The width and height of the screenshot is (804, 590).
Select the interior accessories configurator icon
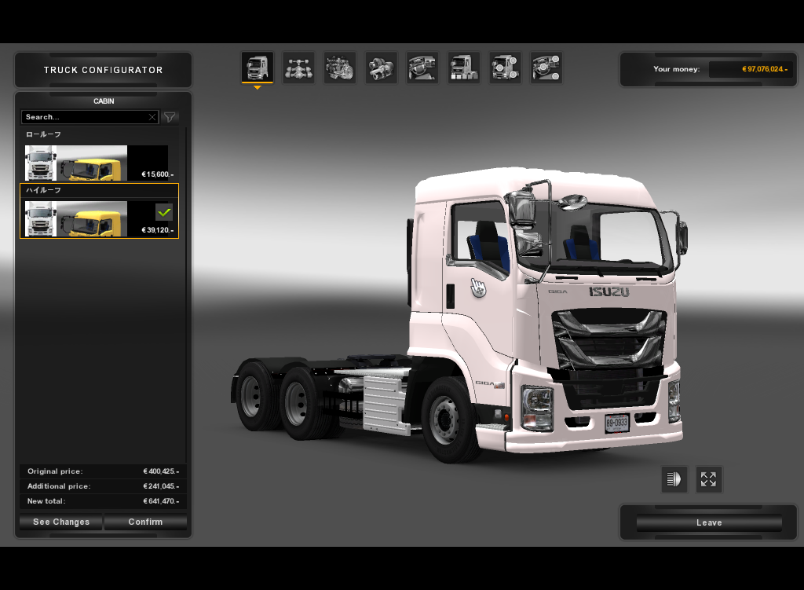(x=546, y=68)
